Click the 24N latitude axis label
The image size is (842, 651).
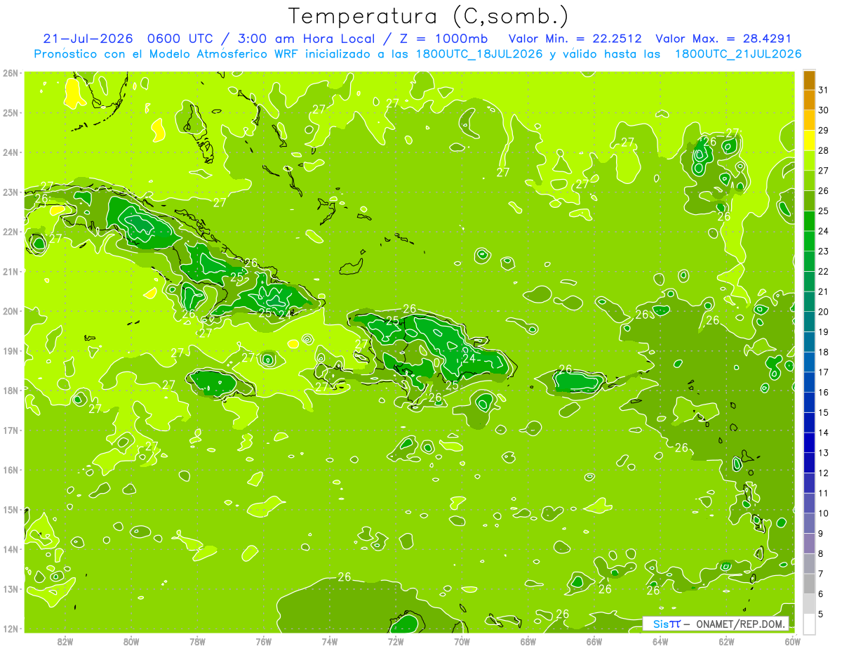pyautogui.click(x=11, y=152)
